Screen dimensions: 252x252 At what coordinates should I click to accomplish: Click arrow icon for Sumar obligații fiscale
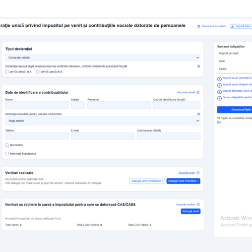(x=219, y=98)
